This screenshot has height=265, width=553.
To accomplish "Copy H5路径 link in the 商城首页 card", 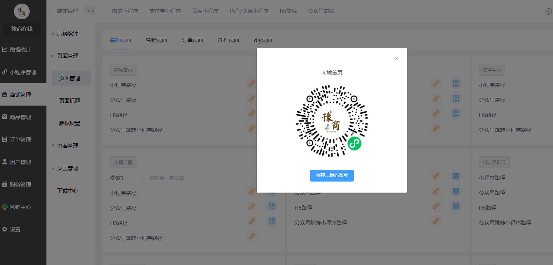I will [252, 113].
